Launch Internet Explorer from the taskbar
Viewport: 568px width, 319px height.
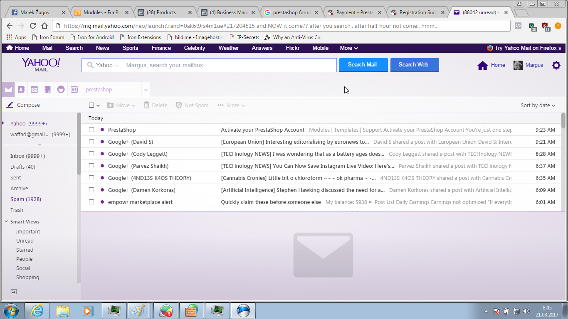click(x=37, y=311)
